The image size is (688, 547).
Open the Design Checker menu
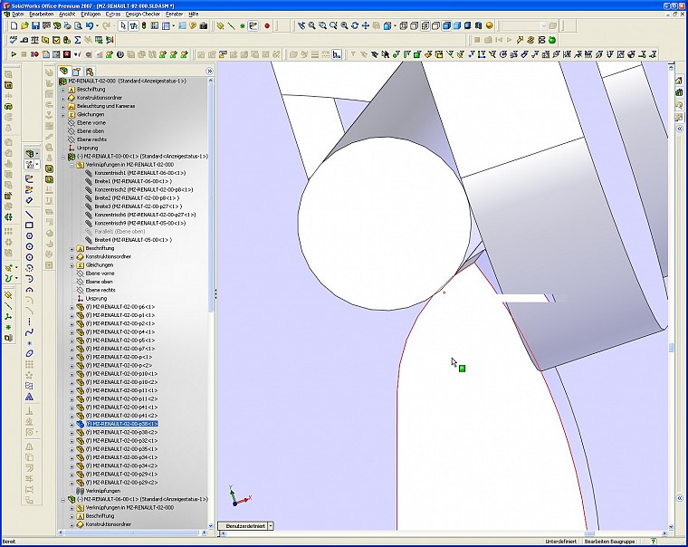tap(143, 14)
